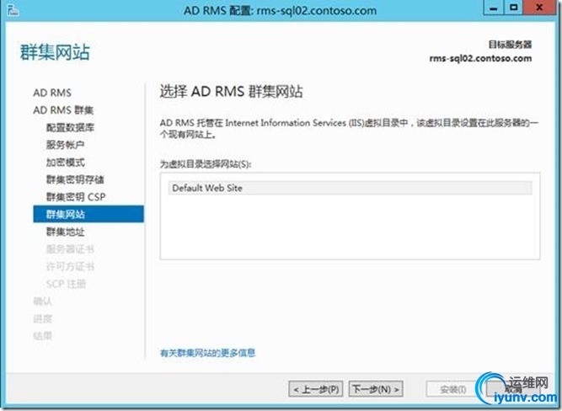Click the 为虚拟目录选择网站(S) label
562x411 pixels.
pyautogui.click(x=206, y=164)
